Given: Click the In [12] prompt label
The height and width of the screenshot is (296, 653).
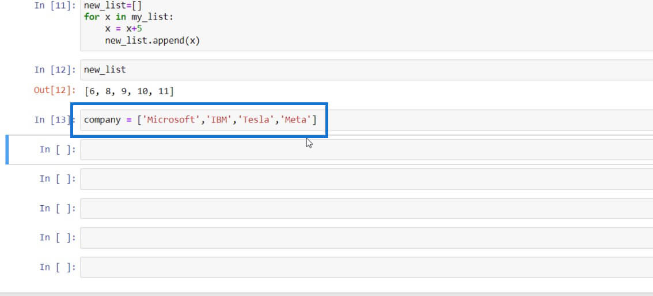Looking at the screenshot, I should click(x=55, y=70).
